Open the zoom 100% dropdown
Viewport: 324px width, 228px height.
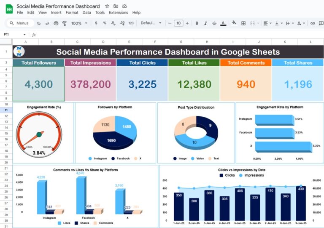pos(79,23)
